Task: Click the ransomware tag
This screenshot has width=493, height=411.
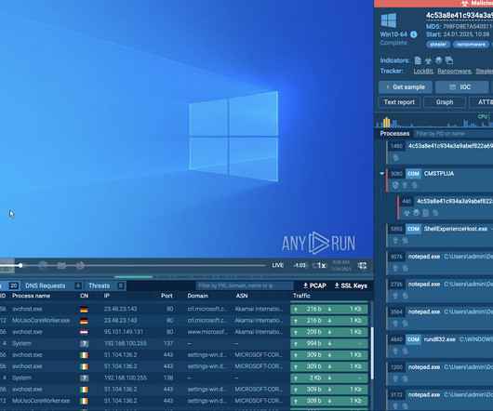Action: (x=471, y=45)
